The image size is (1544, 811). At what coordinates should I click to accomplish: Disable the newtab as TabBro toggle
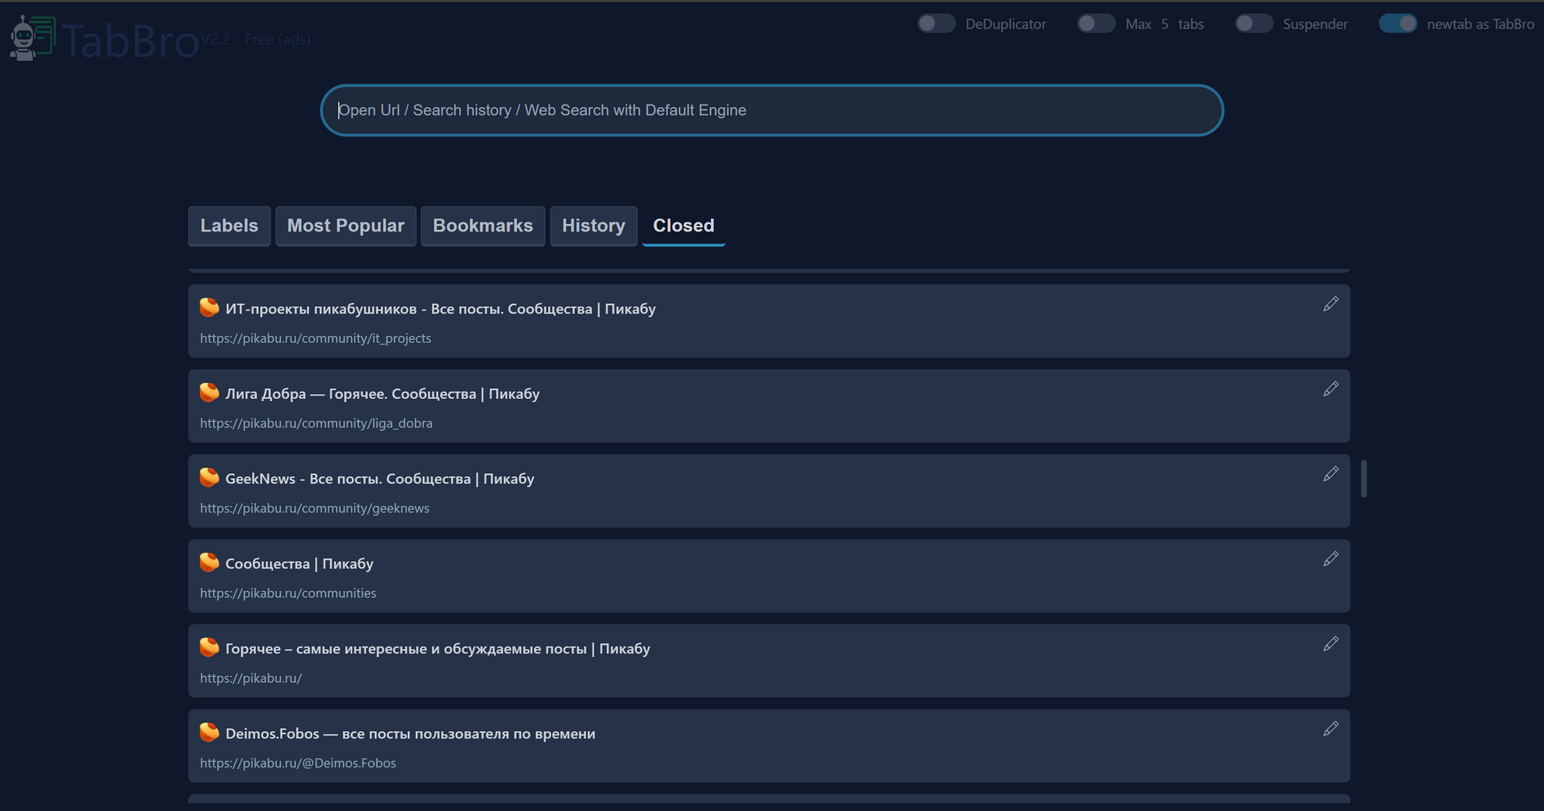point(1398,23)
